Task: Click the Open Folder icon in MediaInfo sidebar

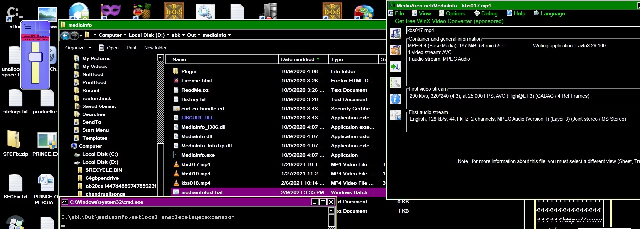Action: click(396, 50)
